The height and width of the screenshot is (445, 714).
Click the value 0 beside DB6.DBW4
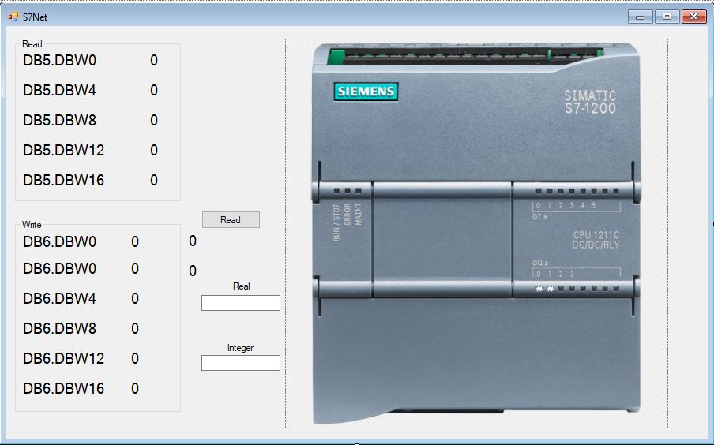coord(135,299)
